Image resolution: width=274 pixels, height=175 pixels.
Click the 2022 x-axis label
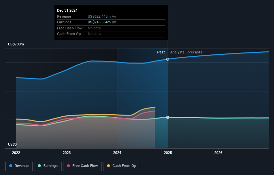[x=16, y=153]
